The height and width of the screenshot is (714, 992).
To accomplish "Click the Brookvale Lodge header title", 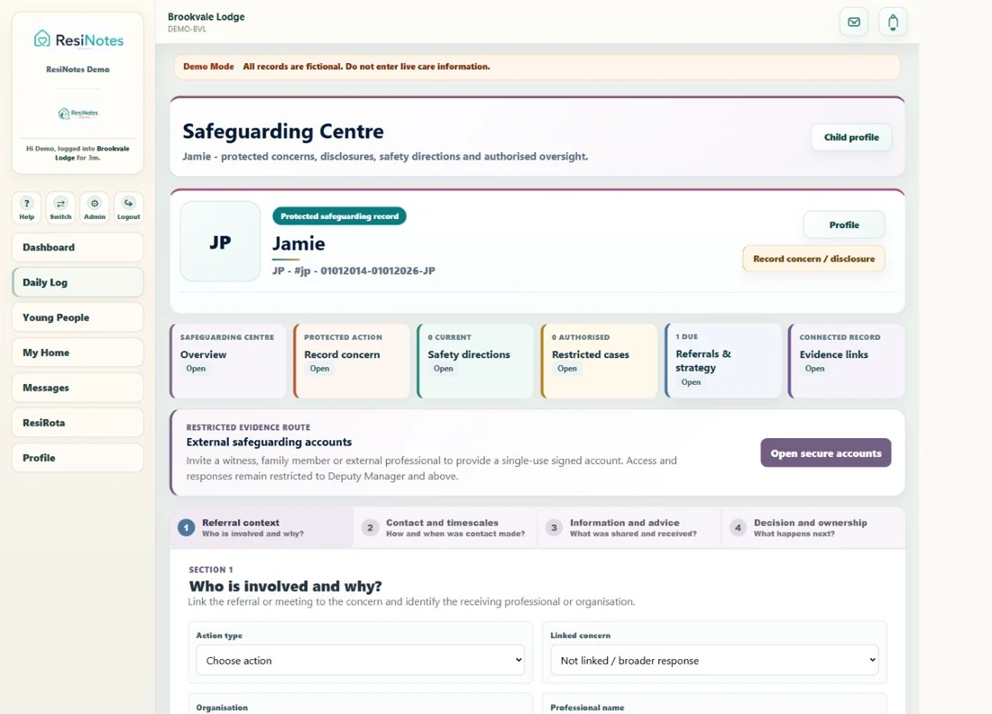I will click(207, 17).
